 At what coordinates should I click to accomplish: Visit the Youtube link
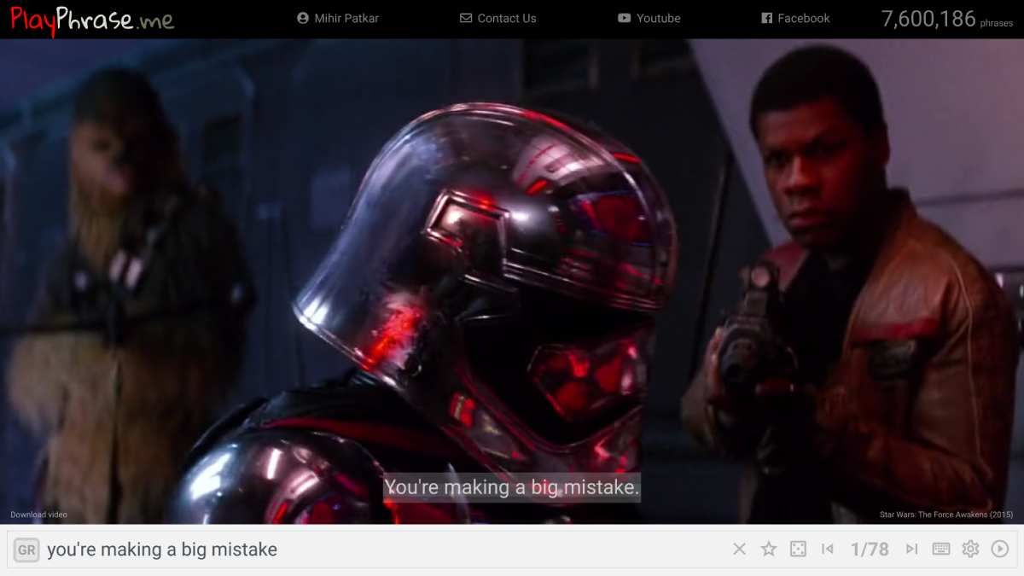pos(649,18)
